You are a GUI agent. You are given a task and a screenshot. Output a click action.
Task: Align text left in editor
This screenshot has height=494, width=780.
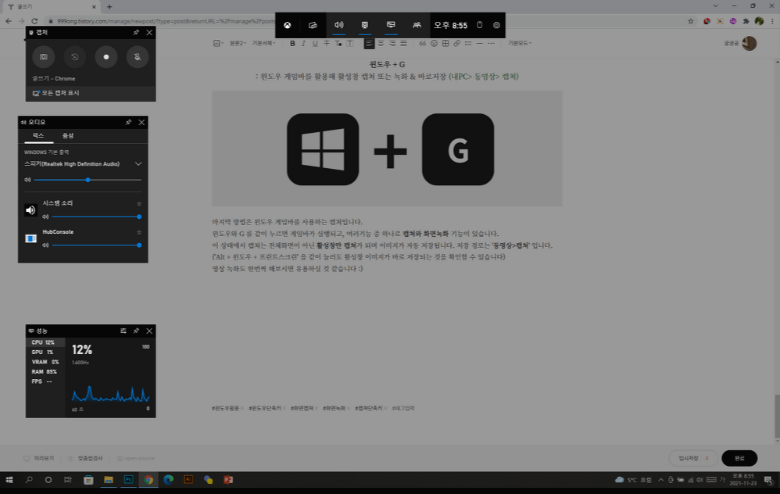coord(369,43)
